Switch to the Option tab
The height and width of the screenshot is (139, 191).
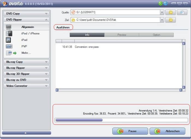click(x=156, y=35)
